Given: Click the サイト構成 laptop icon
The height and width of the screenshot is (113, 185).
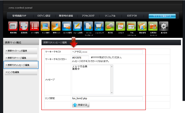Looking at the screenshot, I should coord(45,26).
